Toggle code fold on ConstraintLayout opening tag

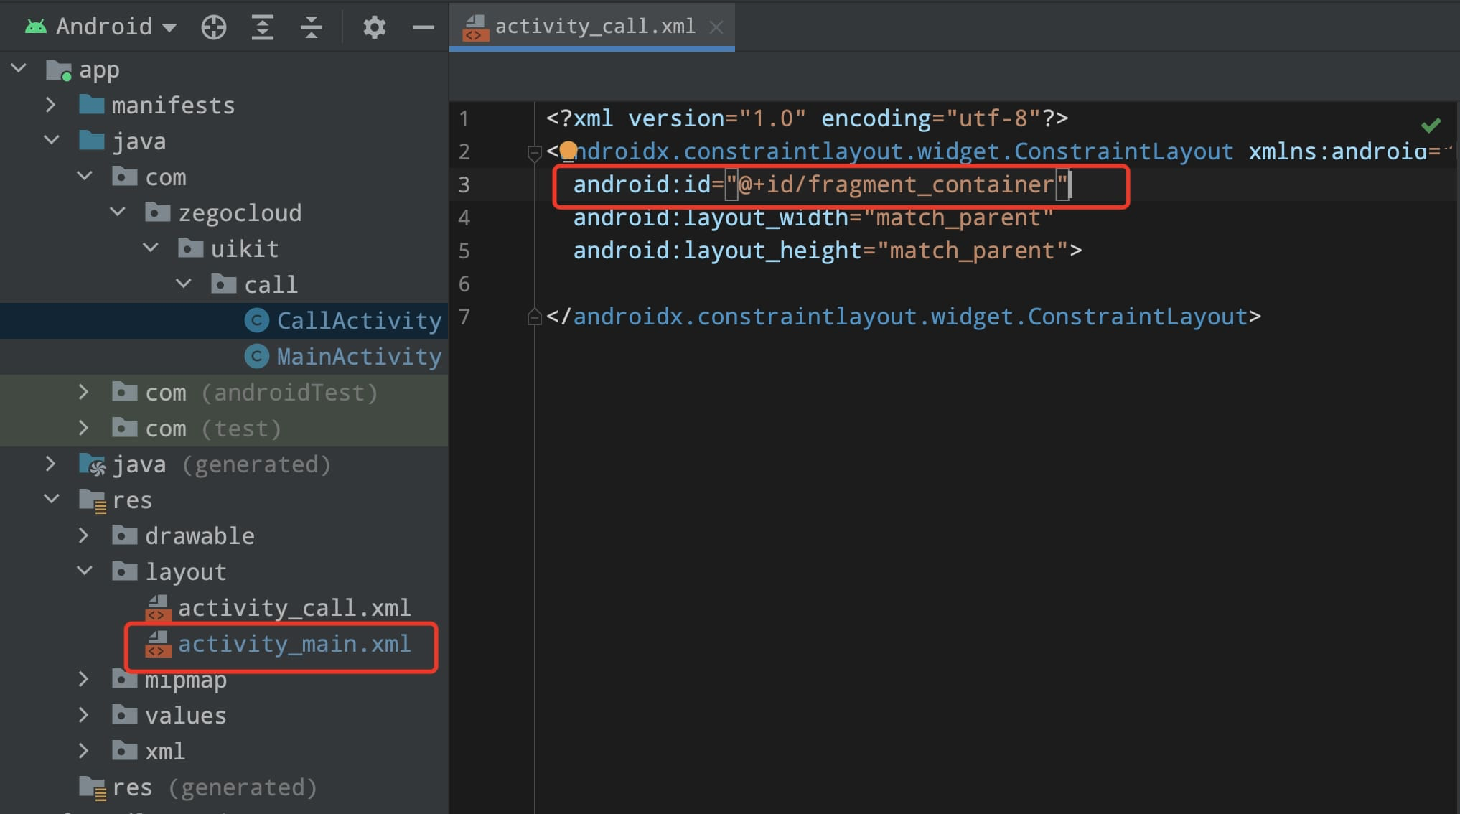[533, 152]
